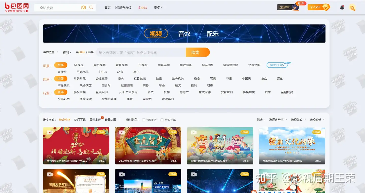This screenshot has height=193, width=365.
Task: Switch to the 配乐 tab
Action: (213, 34)
